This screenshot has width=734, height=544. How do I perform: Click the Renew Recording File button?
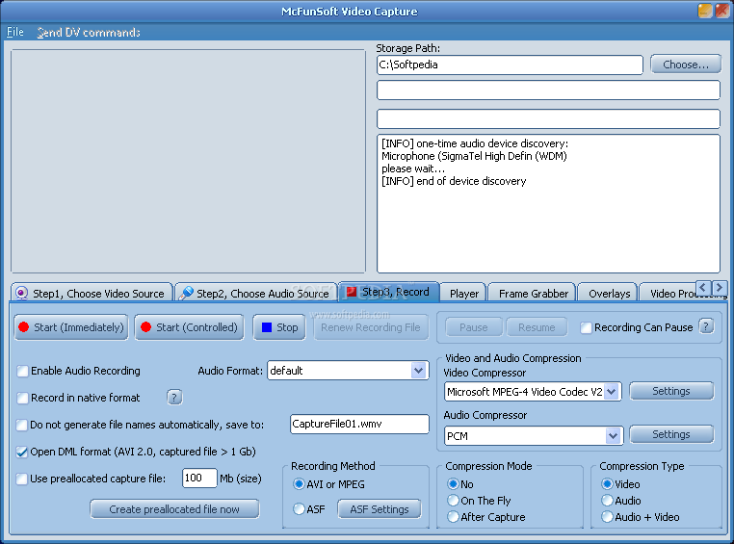[370, 327]
